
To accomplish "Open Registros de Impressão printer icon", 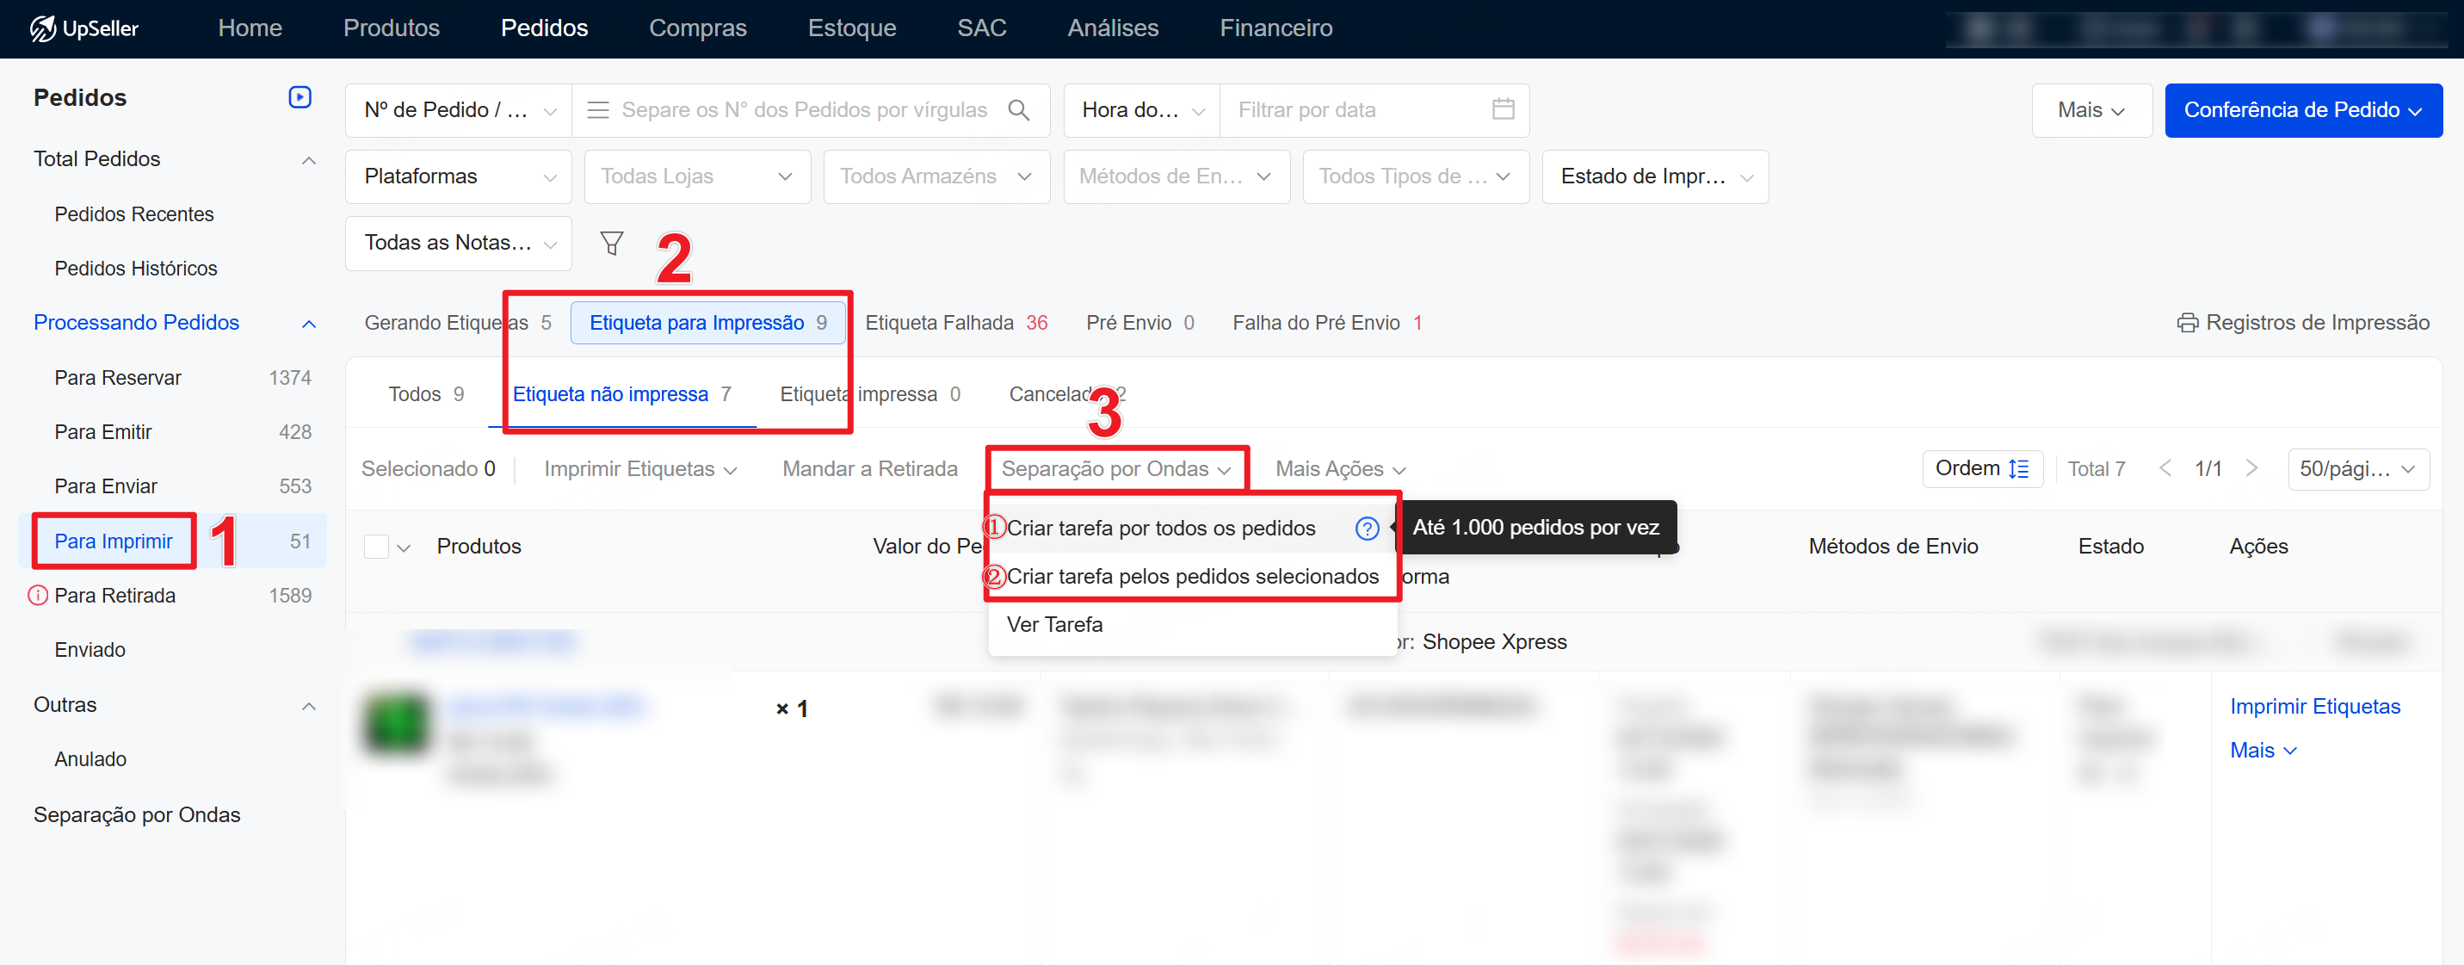I will (2187, 324).
